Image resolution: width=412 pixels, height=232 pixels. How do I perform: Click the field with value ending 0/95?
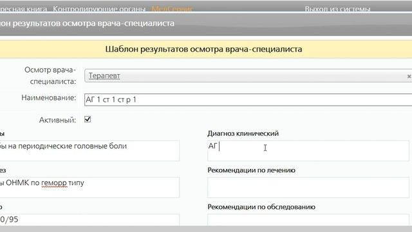89,220
